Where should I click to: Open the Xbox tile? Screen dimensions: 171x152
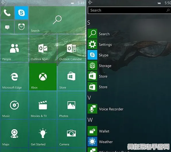(x=43, y=77)
